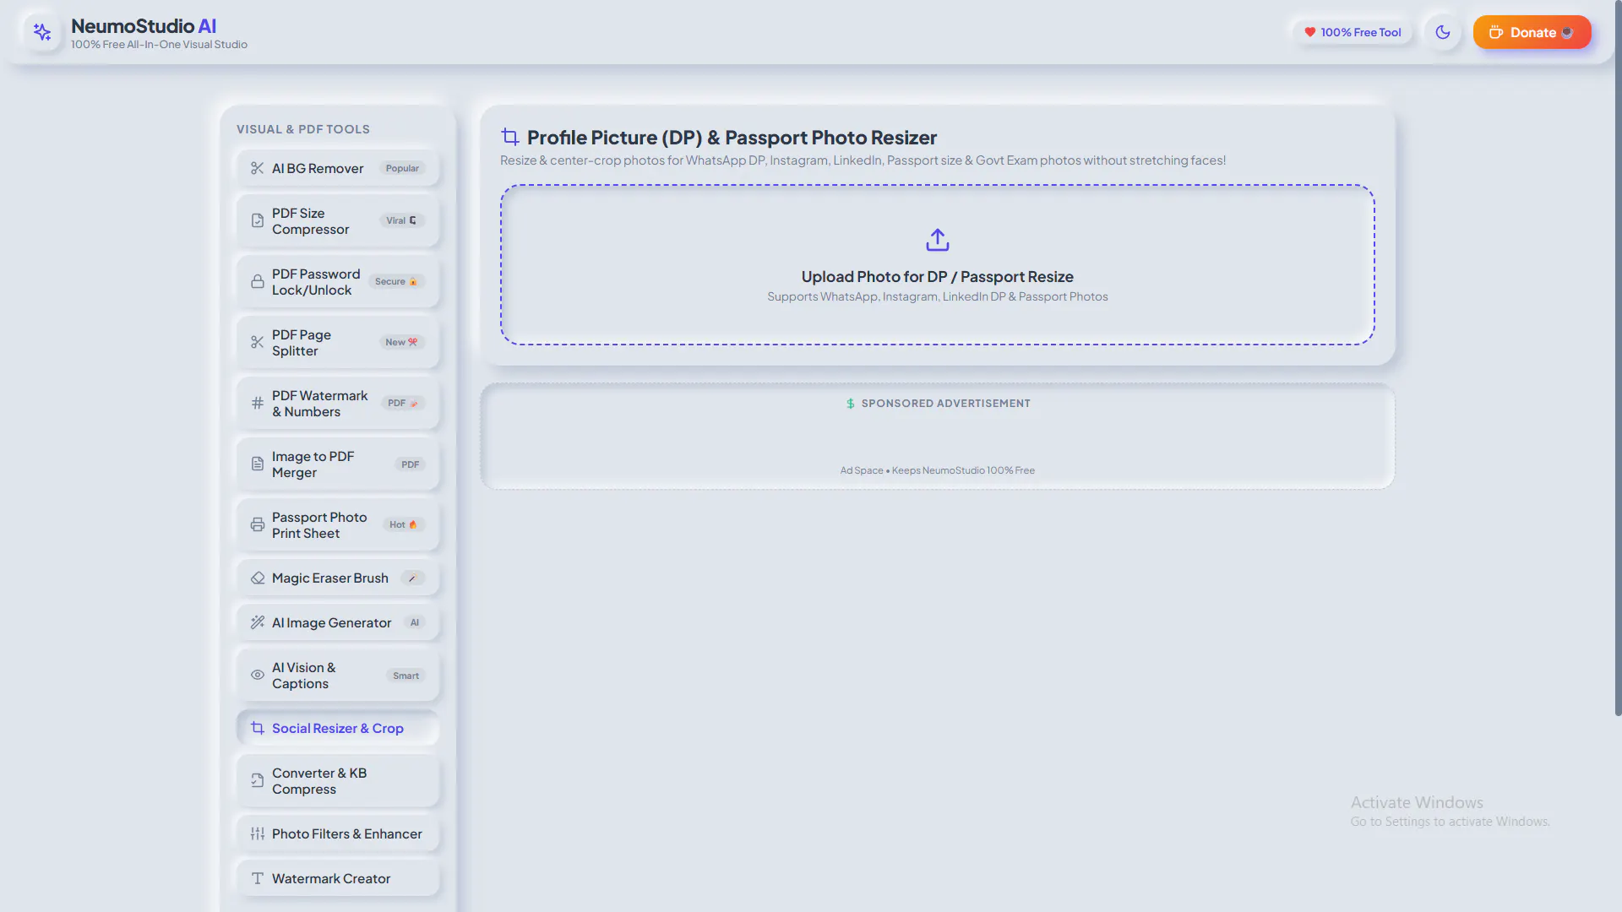
Task: Open PDF Watermark & Numbers
Action: [x=338, y=403]
